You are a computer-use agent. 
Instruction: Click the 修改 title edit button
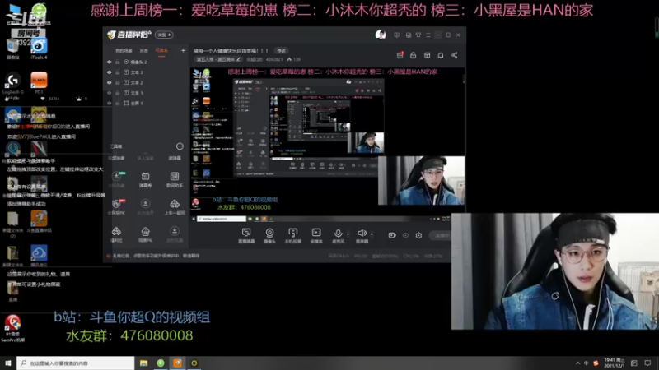(x=281, y=51)
